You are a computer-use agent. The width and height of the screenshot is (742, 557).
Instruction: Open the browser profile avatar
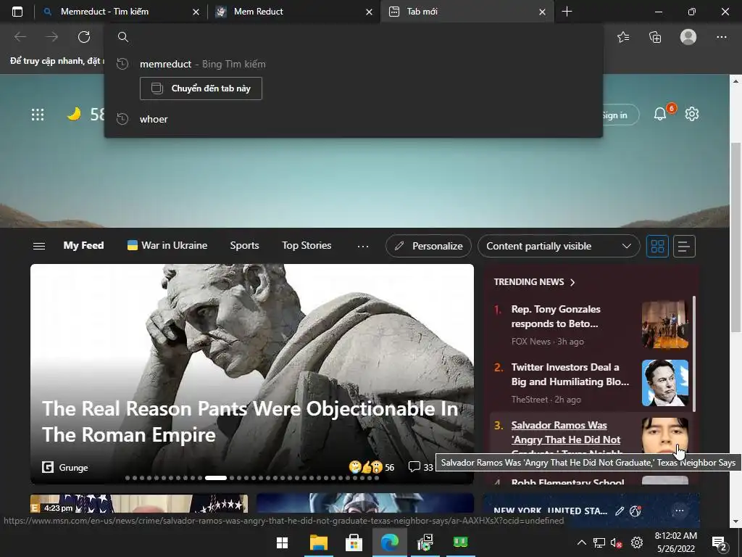tap(688, 37)
